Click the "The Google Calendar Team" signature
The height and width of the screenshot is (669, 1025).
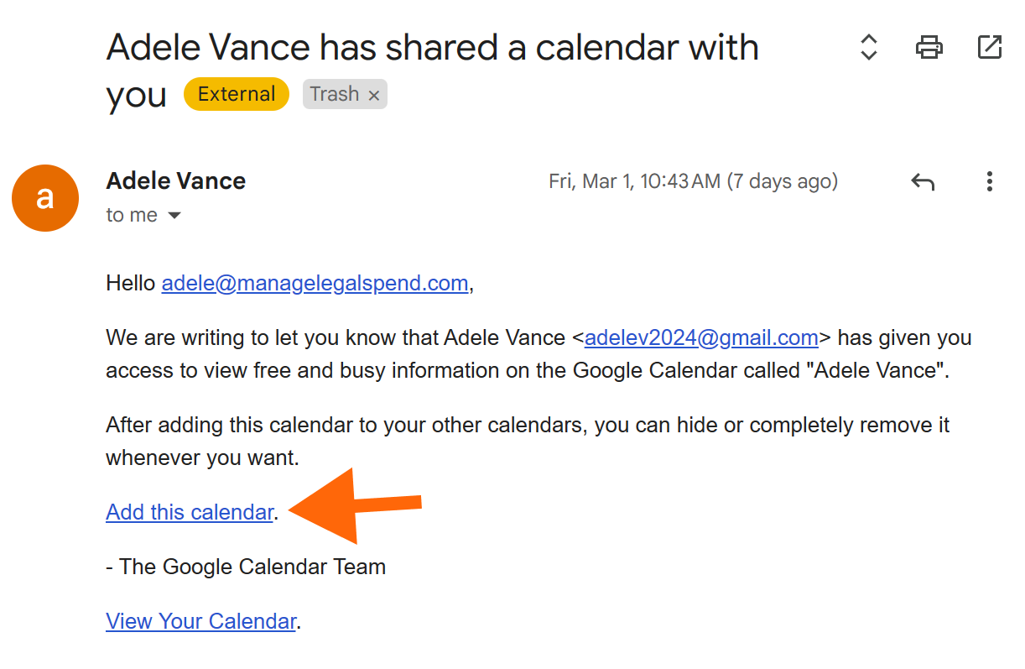(x=246, y=567)
